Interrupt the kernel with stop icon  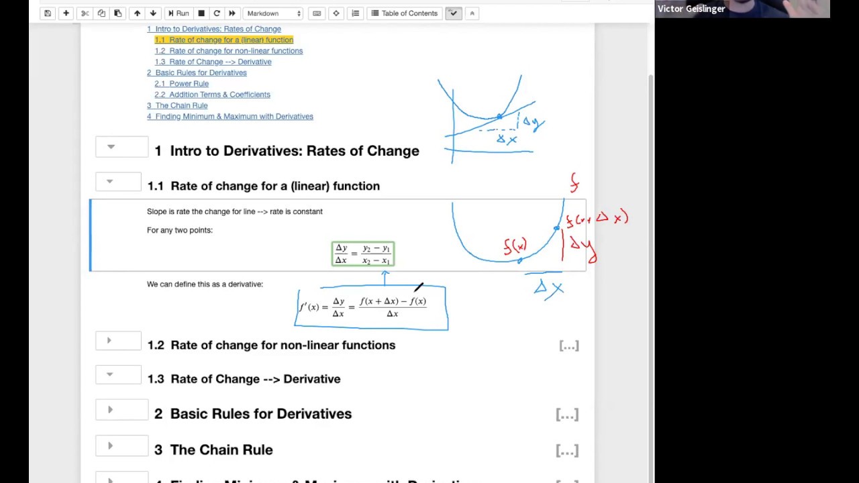(x=201, y=13)
